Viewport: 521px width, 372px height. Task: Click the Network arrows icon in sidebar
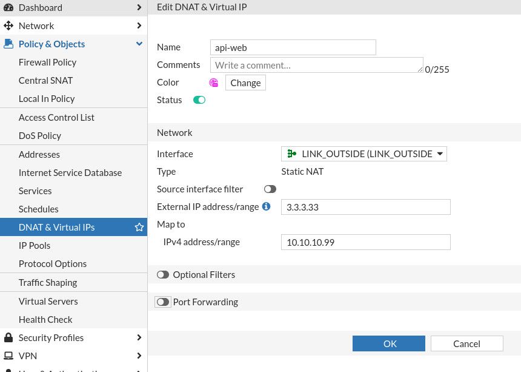click(x=8, y=25)
